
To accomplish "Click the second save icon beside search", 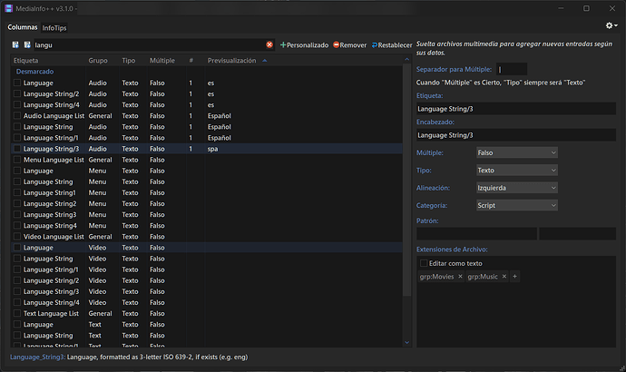I will 27,44.
